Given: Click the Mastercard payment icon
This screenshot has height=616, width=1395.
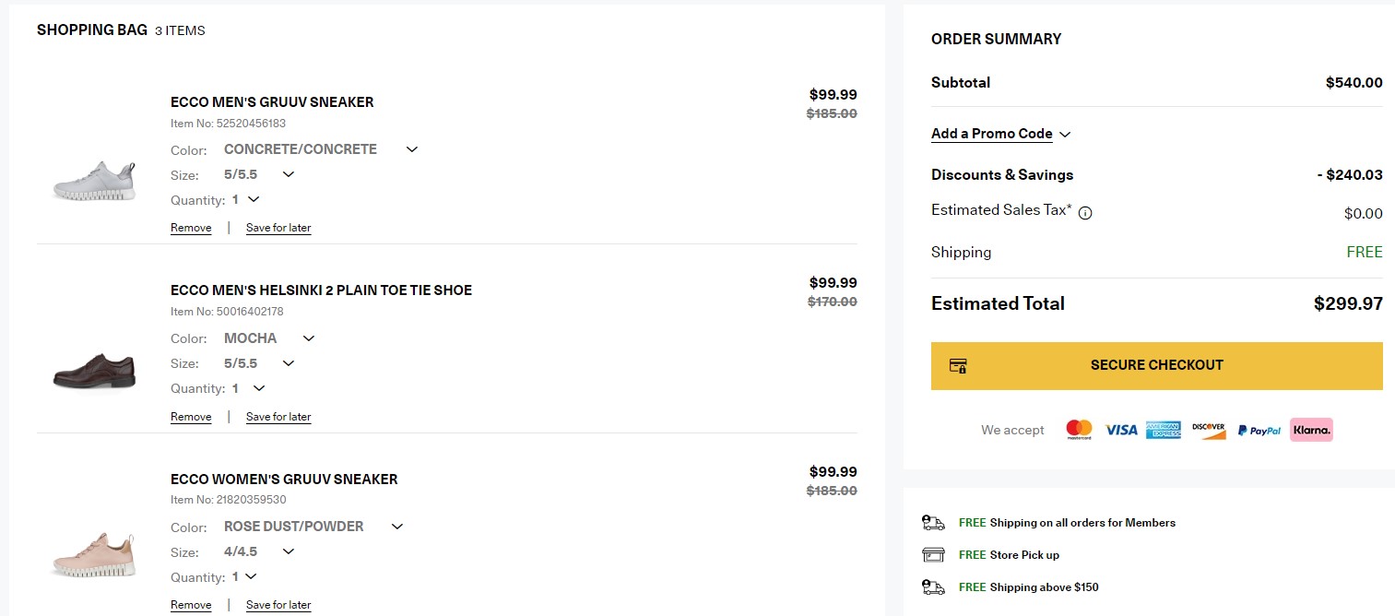Looking at the screenshot, I should (1079, 430).
